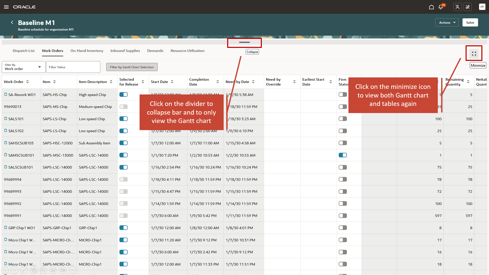Viewport: 489px width, 275px height.
Task: Click into the Filter Value field
Action: tap(73, 67)
